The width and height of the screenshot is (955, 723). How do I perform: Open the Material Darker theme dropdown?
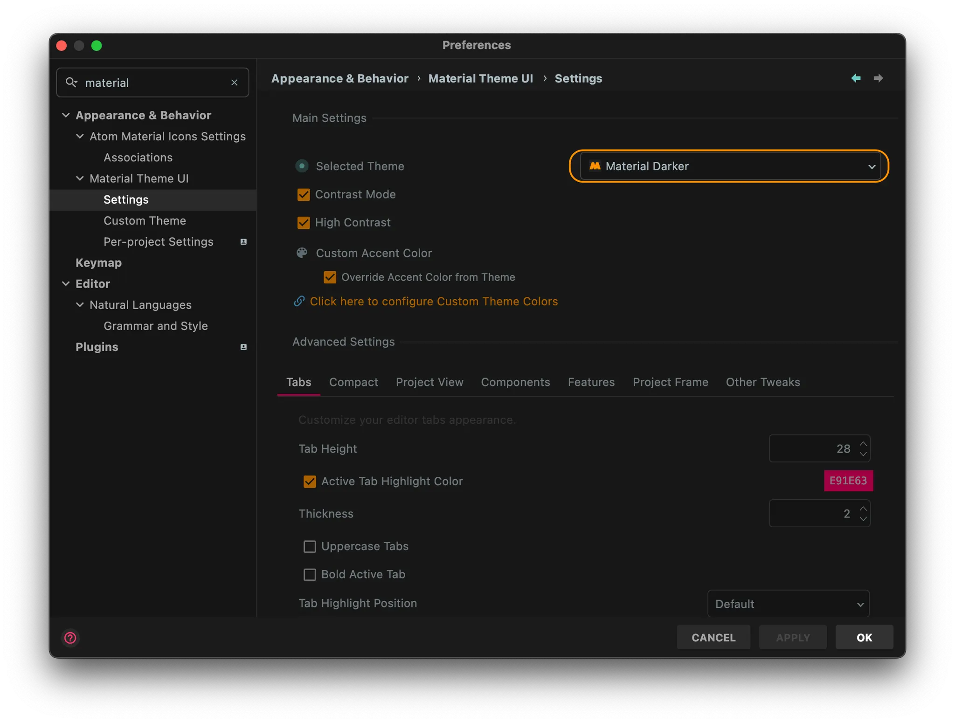(x=730, y=166)
